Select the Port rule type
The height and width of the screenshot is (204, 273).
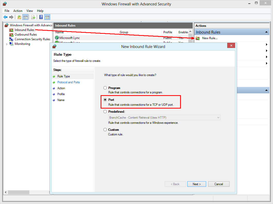105,100
